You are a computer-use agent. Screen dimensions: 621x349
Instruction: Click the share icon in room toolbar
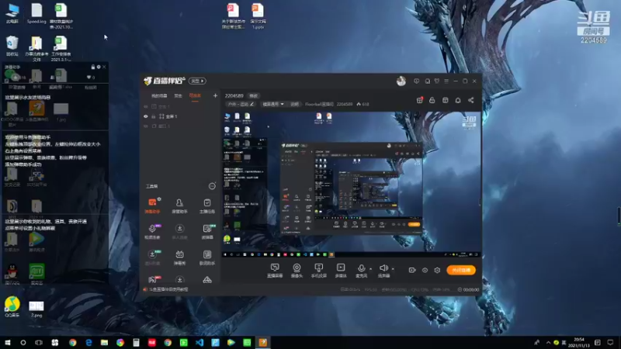(x=471, y=100)
